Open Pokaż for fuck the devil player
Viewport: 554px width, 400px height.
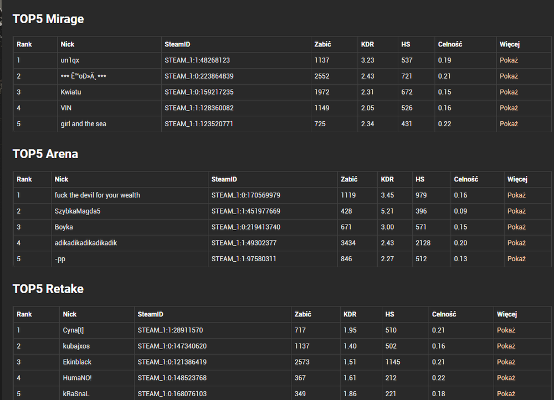[516, 195]
